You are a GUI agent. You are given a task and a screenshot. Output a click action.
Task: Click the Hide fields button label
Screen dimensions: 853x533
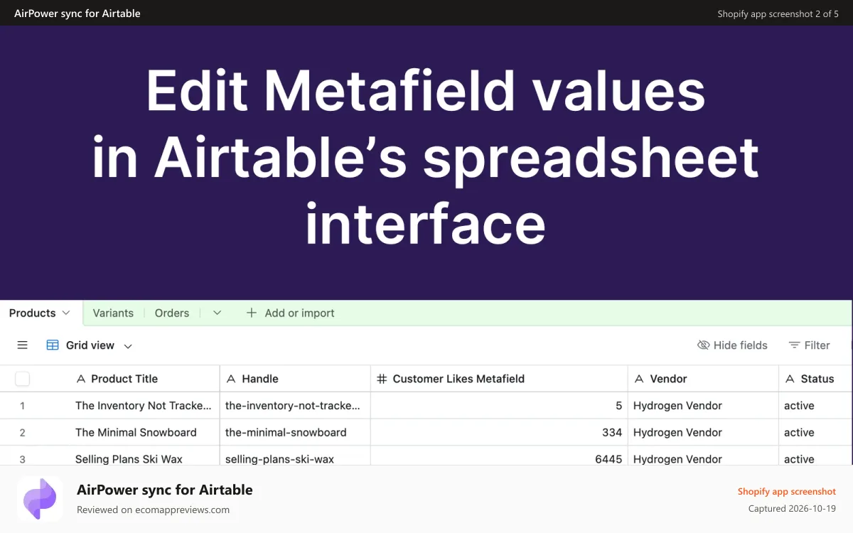(x=741, y=345)
